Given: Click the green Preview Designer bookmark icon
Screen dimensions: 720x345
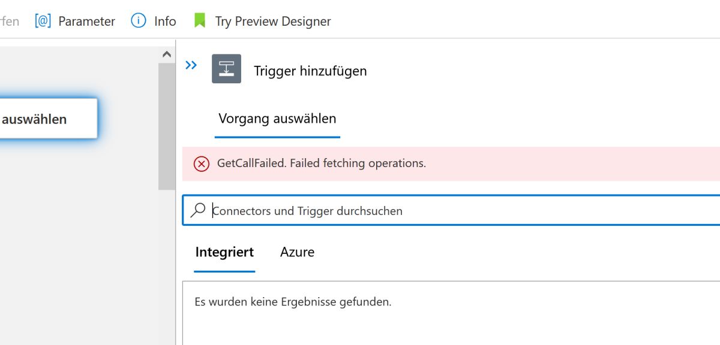Looking at the screenshot, I should pyautogui.click(x=200, y=21).
